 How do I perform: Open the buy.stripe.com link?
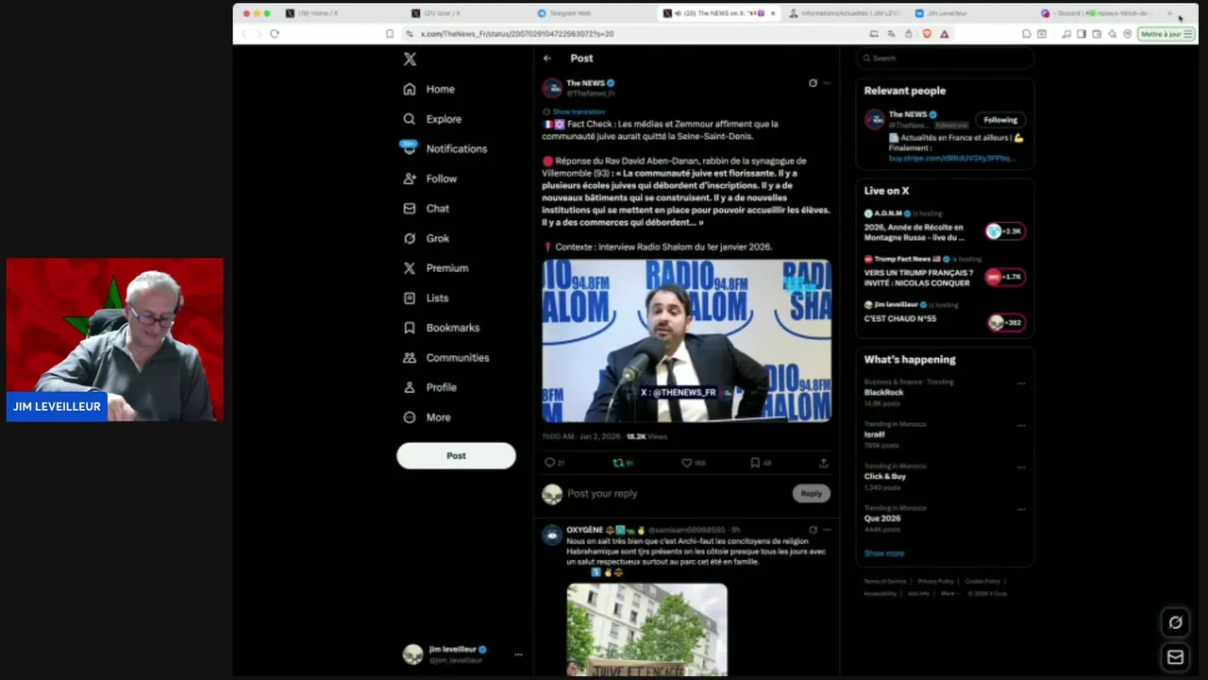click(x=951, y=159)
